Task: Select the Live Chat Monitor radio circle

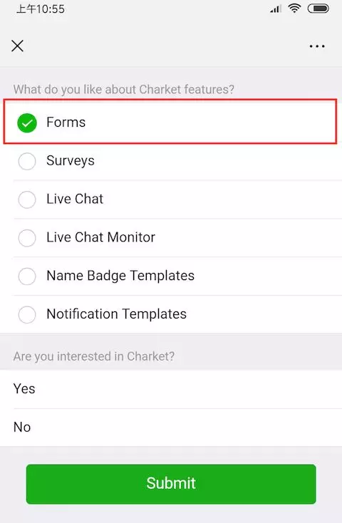Action: point(27,238)
